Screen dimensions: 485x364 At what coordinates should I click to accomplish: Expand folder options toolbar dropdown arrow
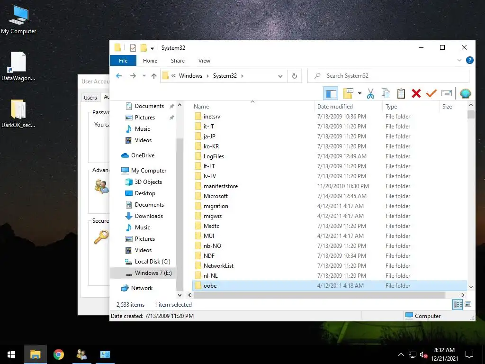[x=359, y=93]
